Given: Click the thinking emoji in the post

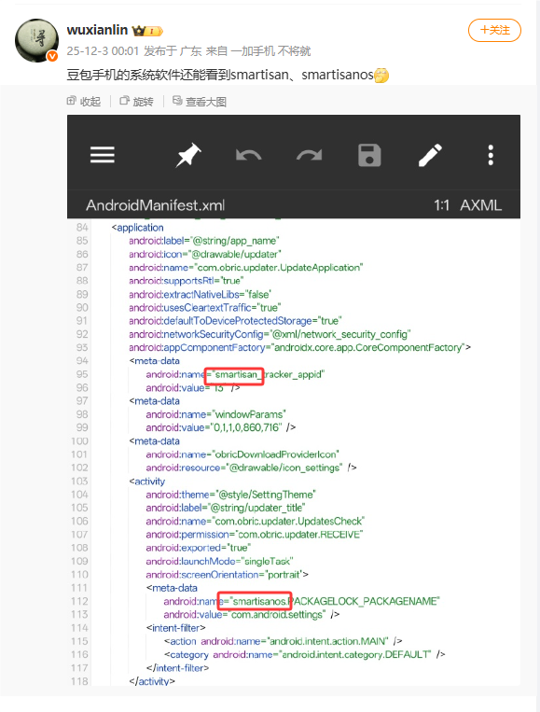Looking at the screenshot, I should tap(381, 75).
